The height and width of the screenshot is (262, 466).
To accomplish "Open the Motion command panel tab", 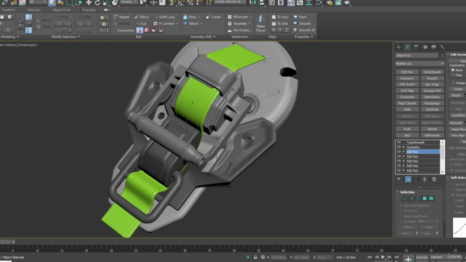I will pos(425,47).
